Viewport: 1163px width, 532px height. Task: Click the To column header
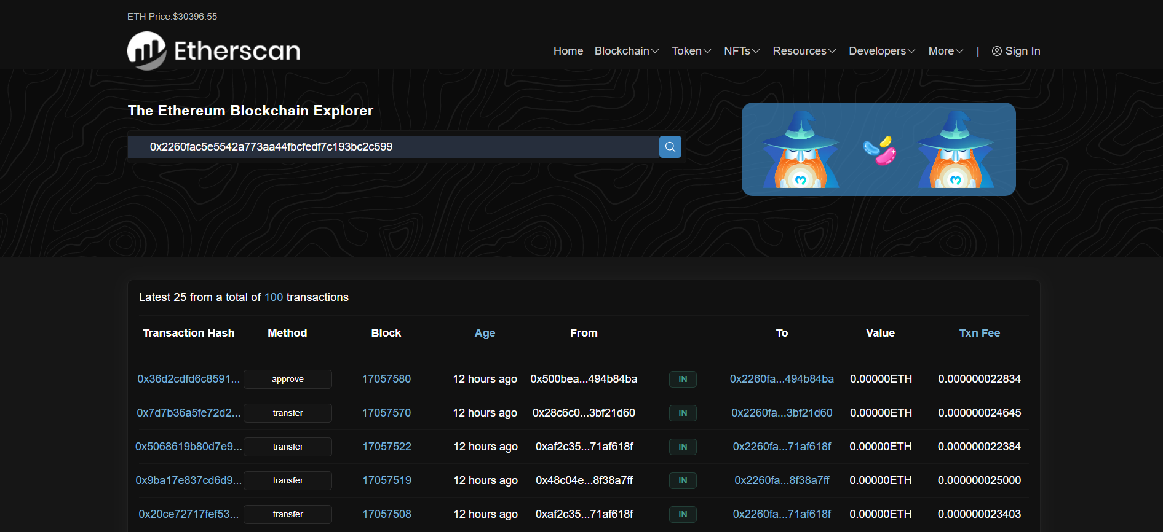point(782,333)
